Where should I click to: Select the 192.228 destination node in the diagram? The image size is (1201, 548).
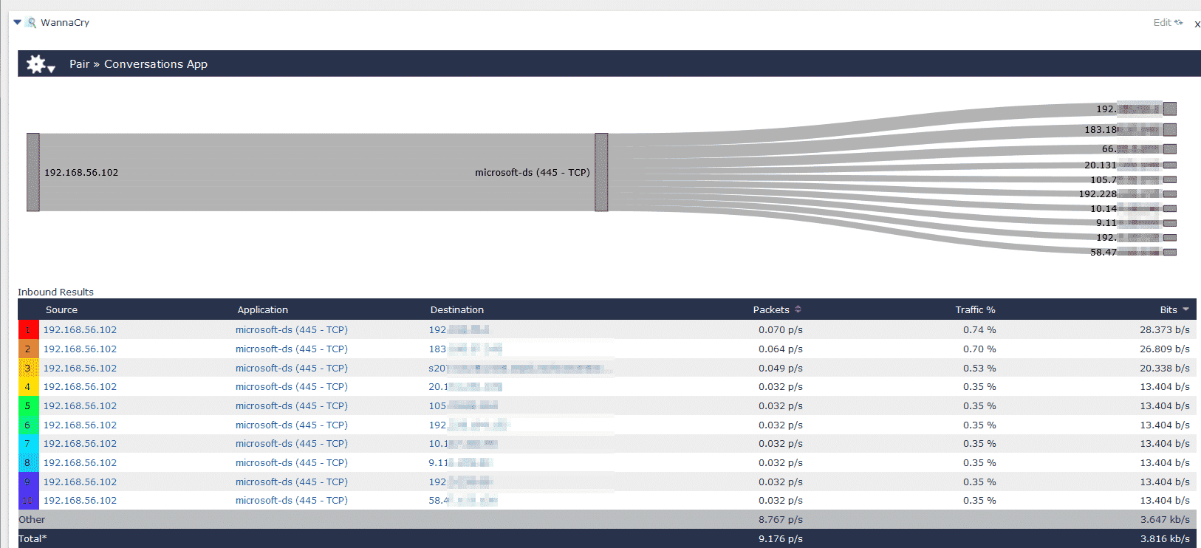(1170, 194)
